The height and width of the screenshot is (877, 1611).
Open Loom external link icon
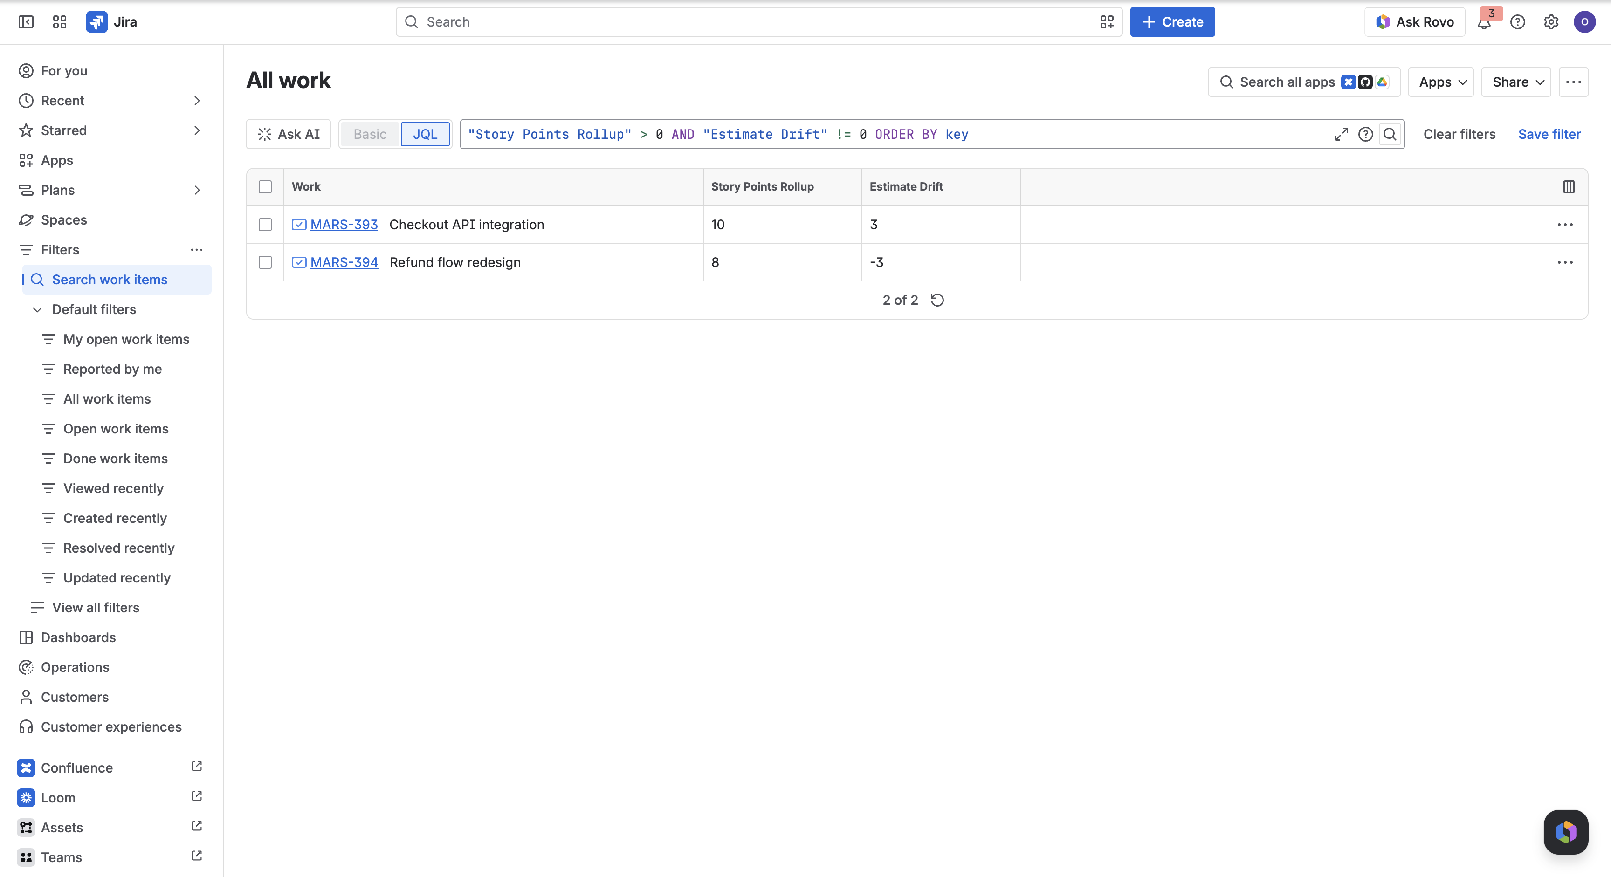tap(196, 796)
